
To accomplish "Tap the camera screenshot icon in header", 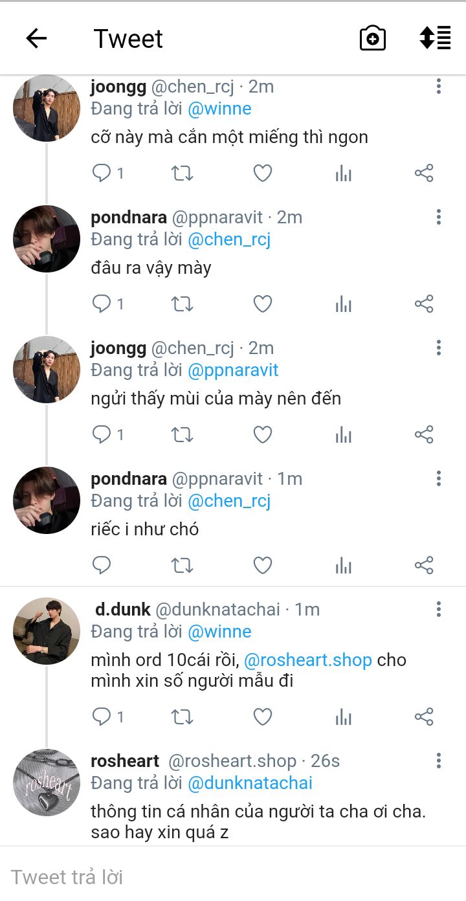I will click(373, 39).
